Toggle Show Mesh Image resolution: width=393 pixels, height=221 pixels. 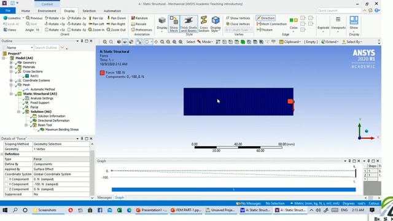[x=174, y=24]
